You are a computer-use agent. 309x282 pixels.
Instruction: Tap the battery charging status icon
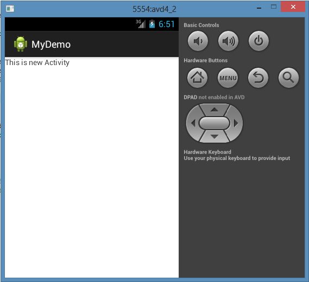pos(152,24)
